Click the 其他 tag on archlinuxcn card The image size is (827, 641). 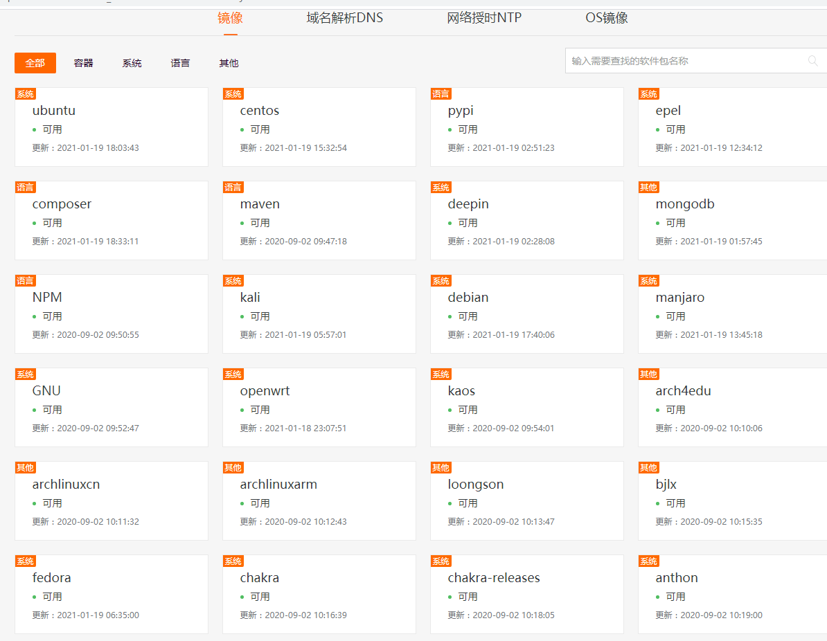pyautogui.click(x=26, y=467)
